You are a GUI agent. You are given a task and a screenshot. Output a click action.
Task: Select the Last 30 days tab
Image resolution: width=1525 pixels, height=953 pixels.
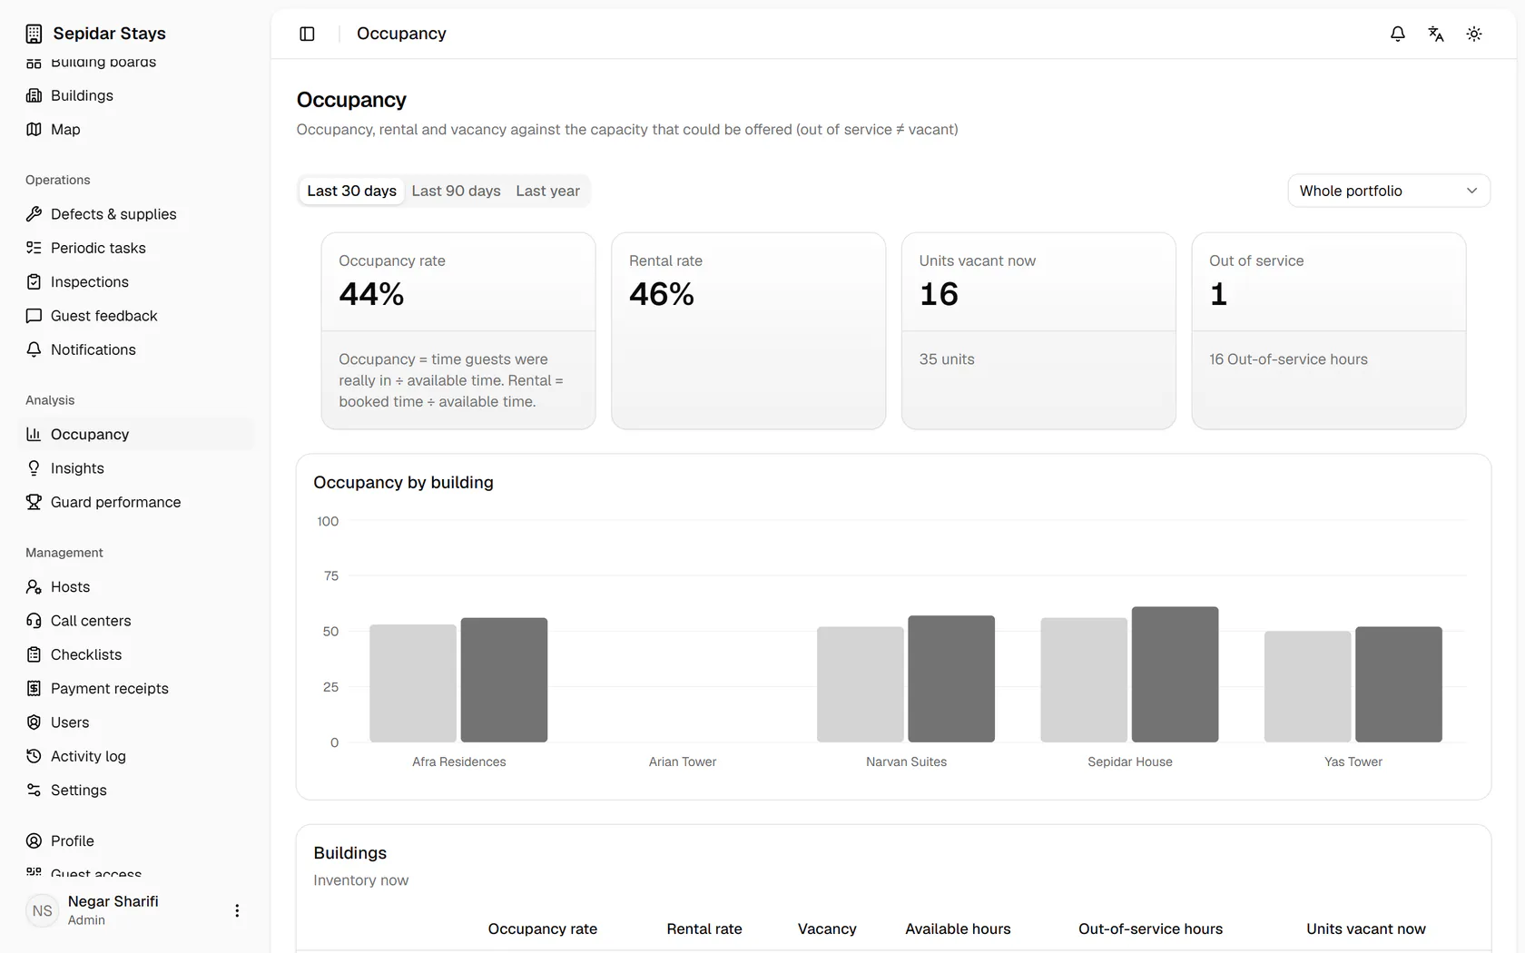click(x=351, y=191)
